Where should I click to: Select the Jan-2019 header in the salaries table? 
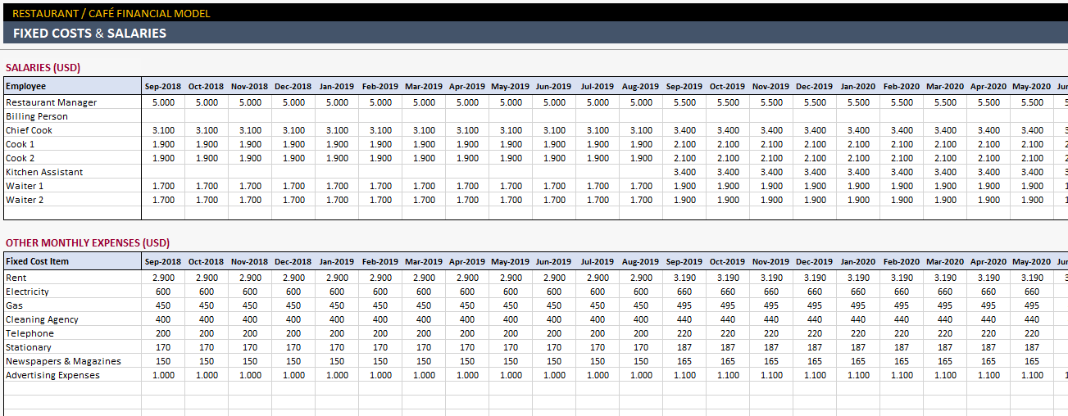[x=337, y=86]
